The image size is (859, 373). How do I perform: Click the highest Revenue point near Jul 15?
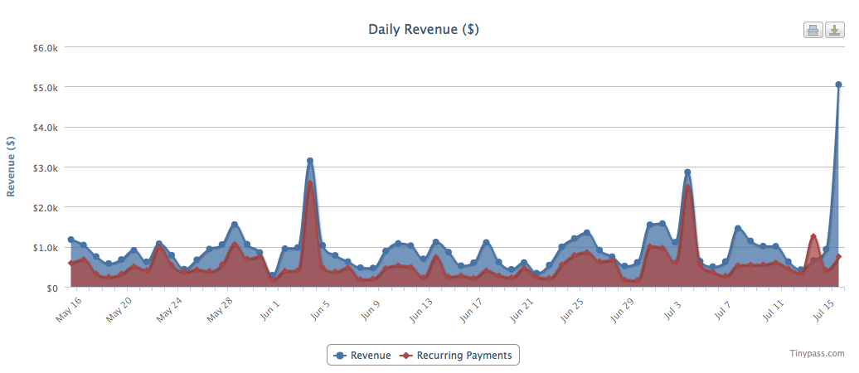click(x=838, y=85)
